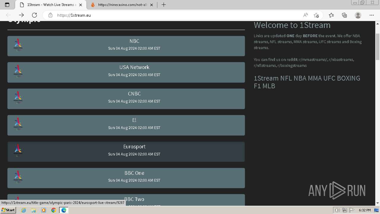Select Microsoft Edge taskbar button
The height and width of the screenshot is (214, 380).
click(x=64, y=210)
